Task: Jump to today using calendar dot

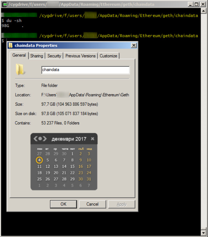Action: tap(40, 139)
